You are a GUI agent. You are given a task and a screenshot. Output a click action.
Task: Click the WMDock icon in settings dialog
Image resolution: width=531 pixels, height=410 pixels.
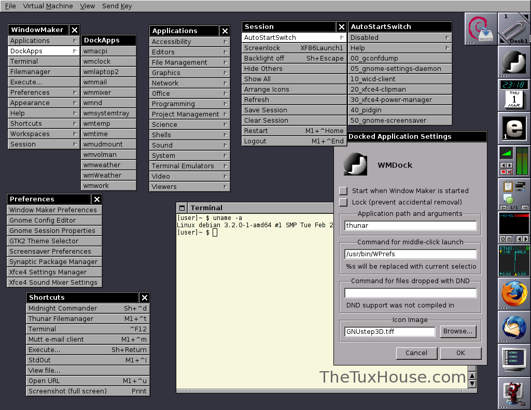355,164
